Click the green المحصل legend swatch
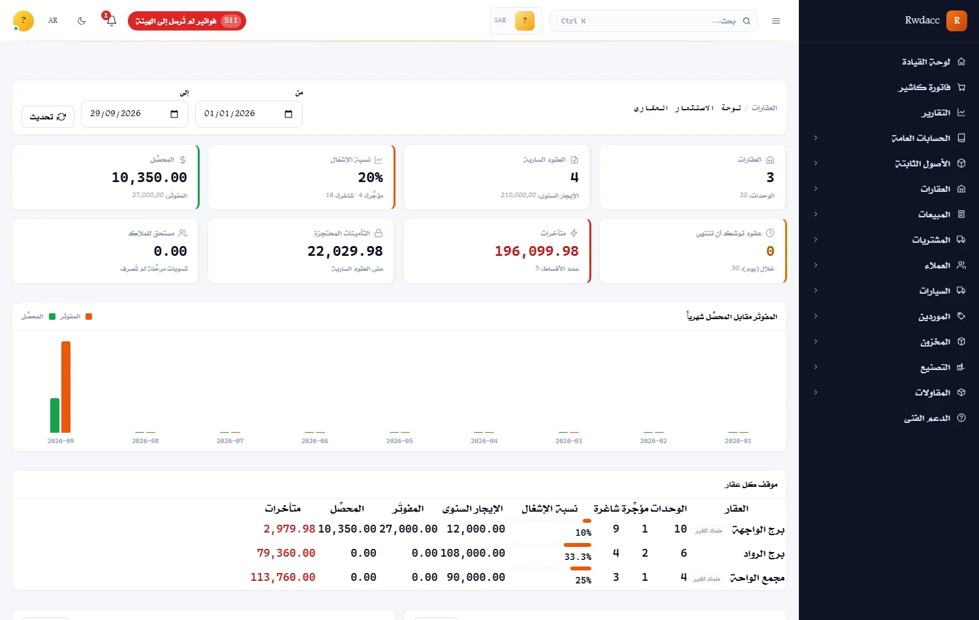The image size is (979, 620). [52, 317]
